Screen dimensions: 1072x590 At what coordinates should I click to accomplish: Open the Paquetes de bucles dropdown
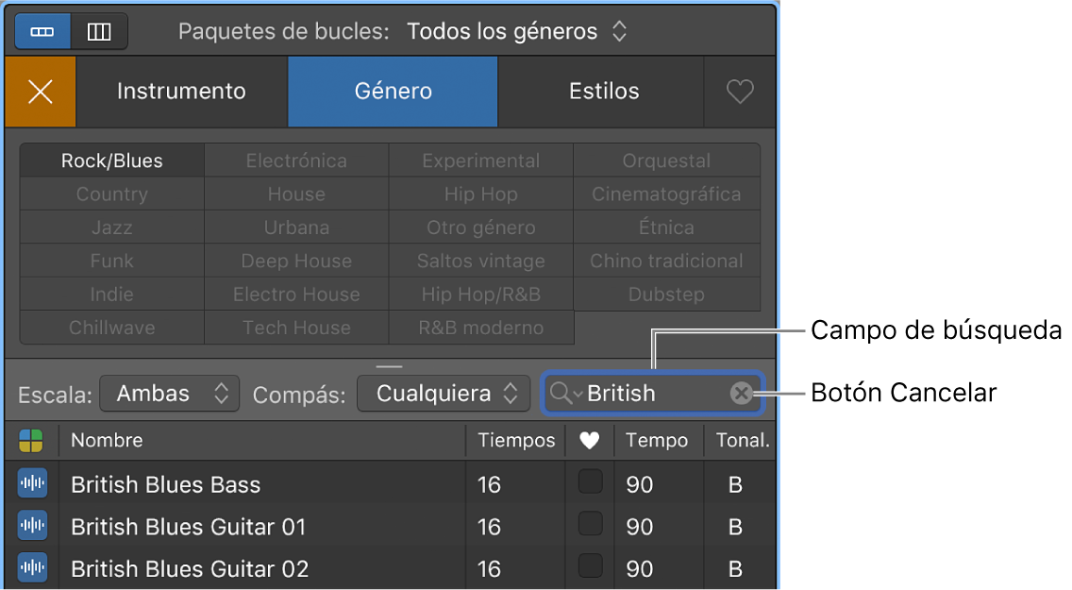pos(517,31)
